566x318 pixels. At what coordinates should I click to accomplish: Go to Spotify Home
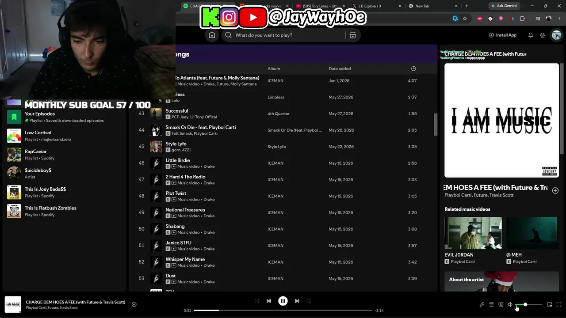(212, 35)
